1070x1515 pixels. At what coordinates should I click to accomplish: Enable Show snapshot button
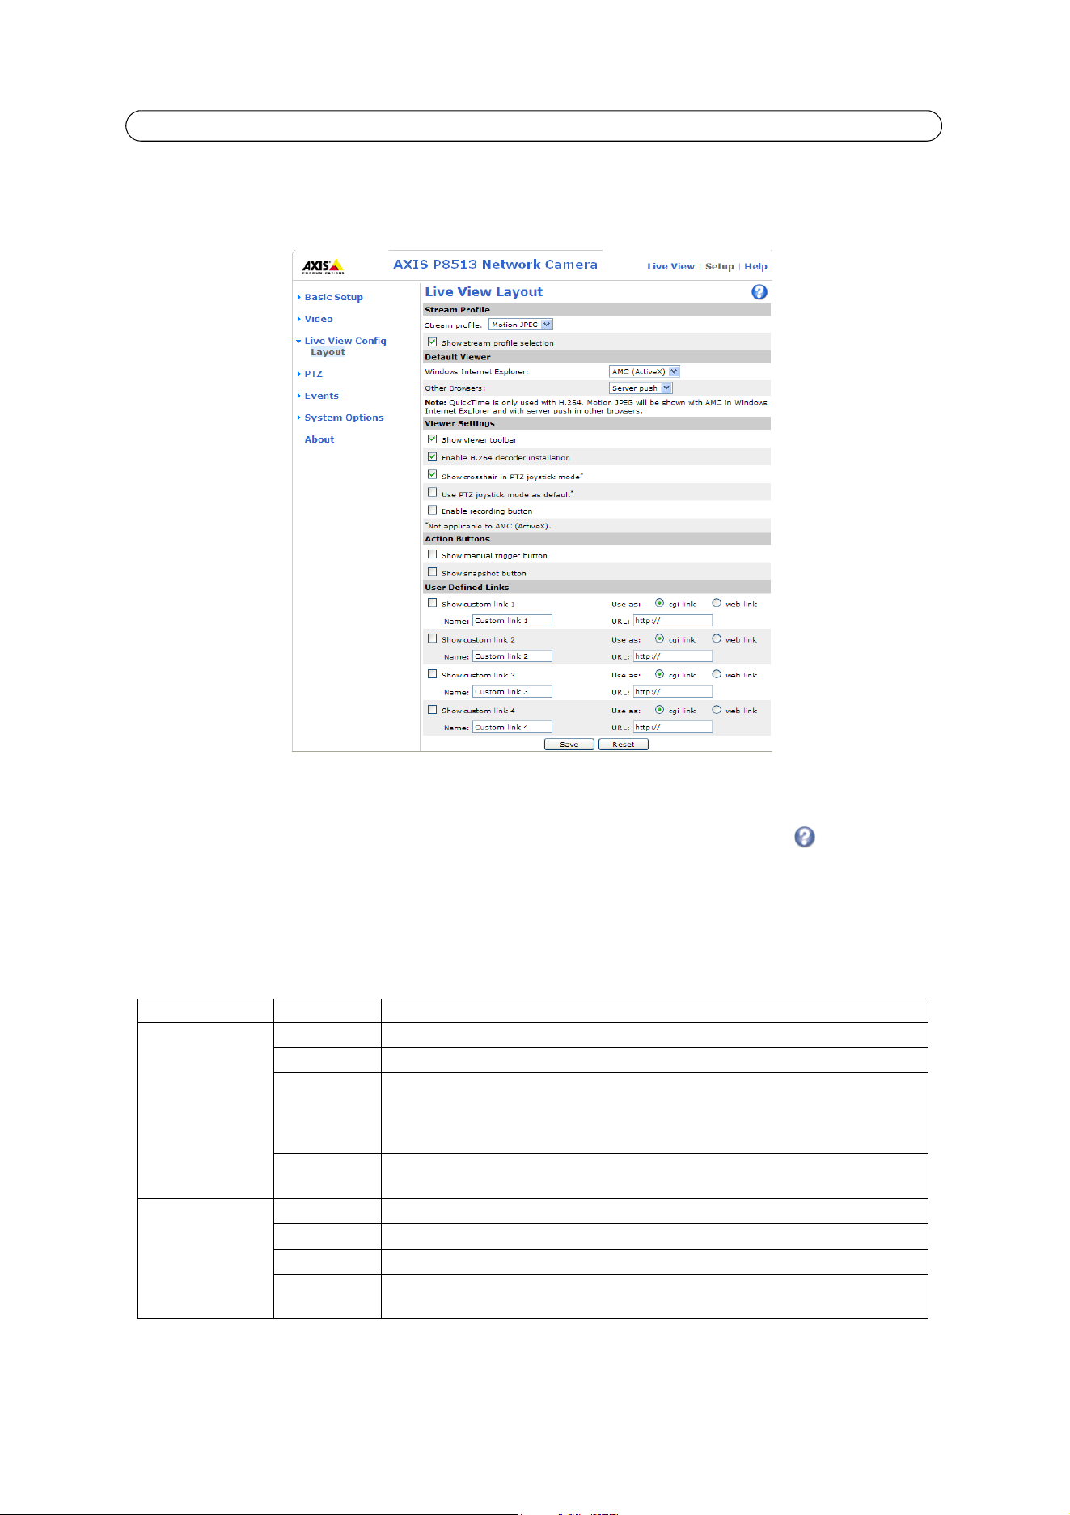pos(433,572)
